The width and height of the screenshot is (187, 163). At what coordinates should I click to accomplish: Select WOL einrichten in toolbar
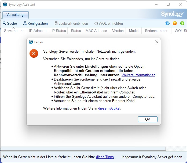coord(108,23)
